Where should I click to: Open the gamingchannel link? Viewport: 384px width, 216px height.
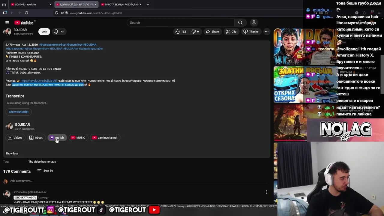105,138
